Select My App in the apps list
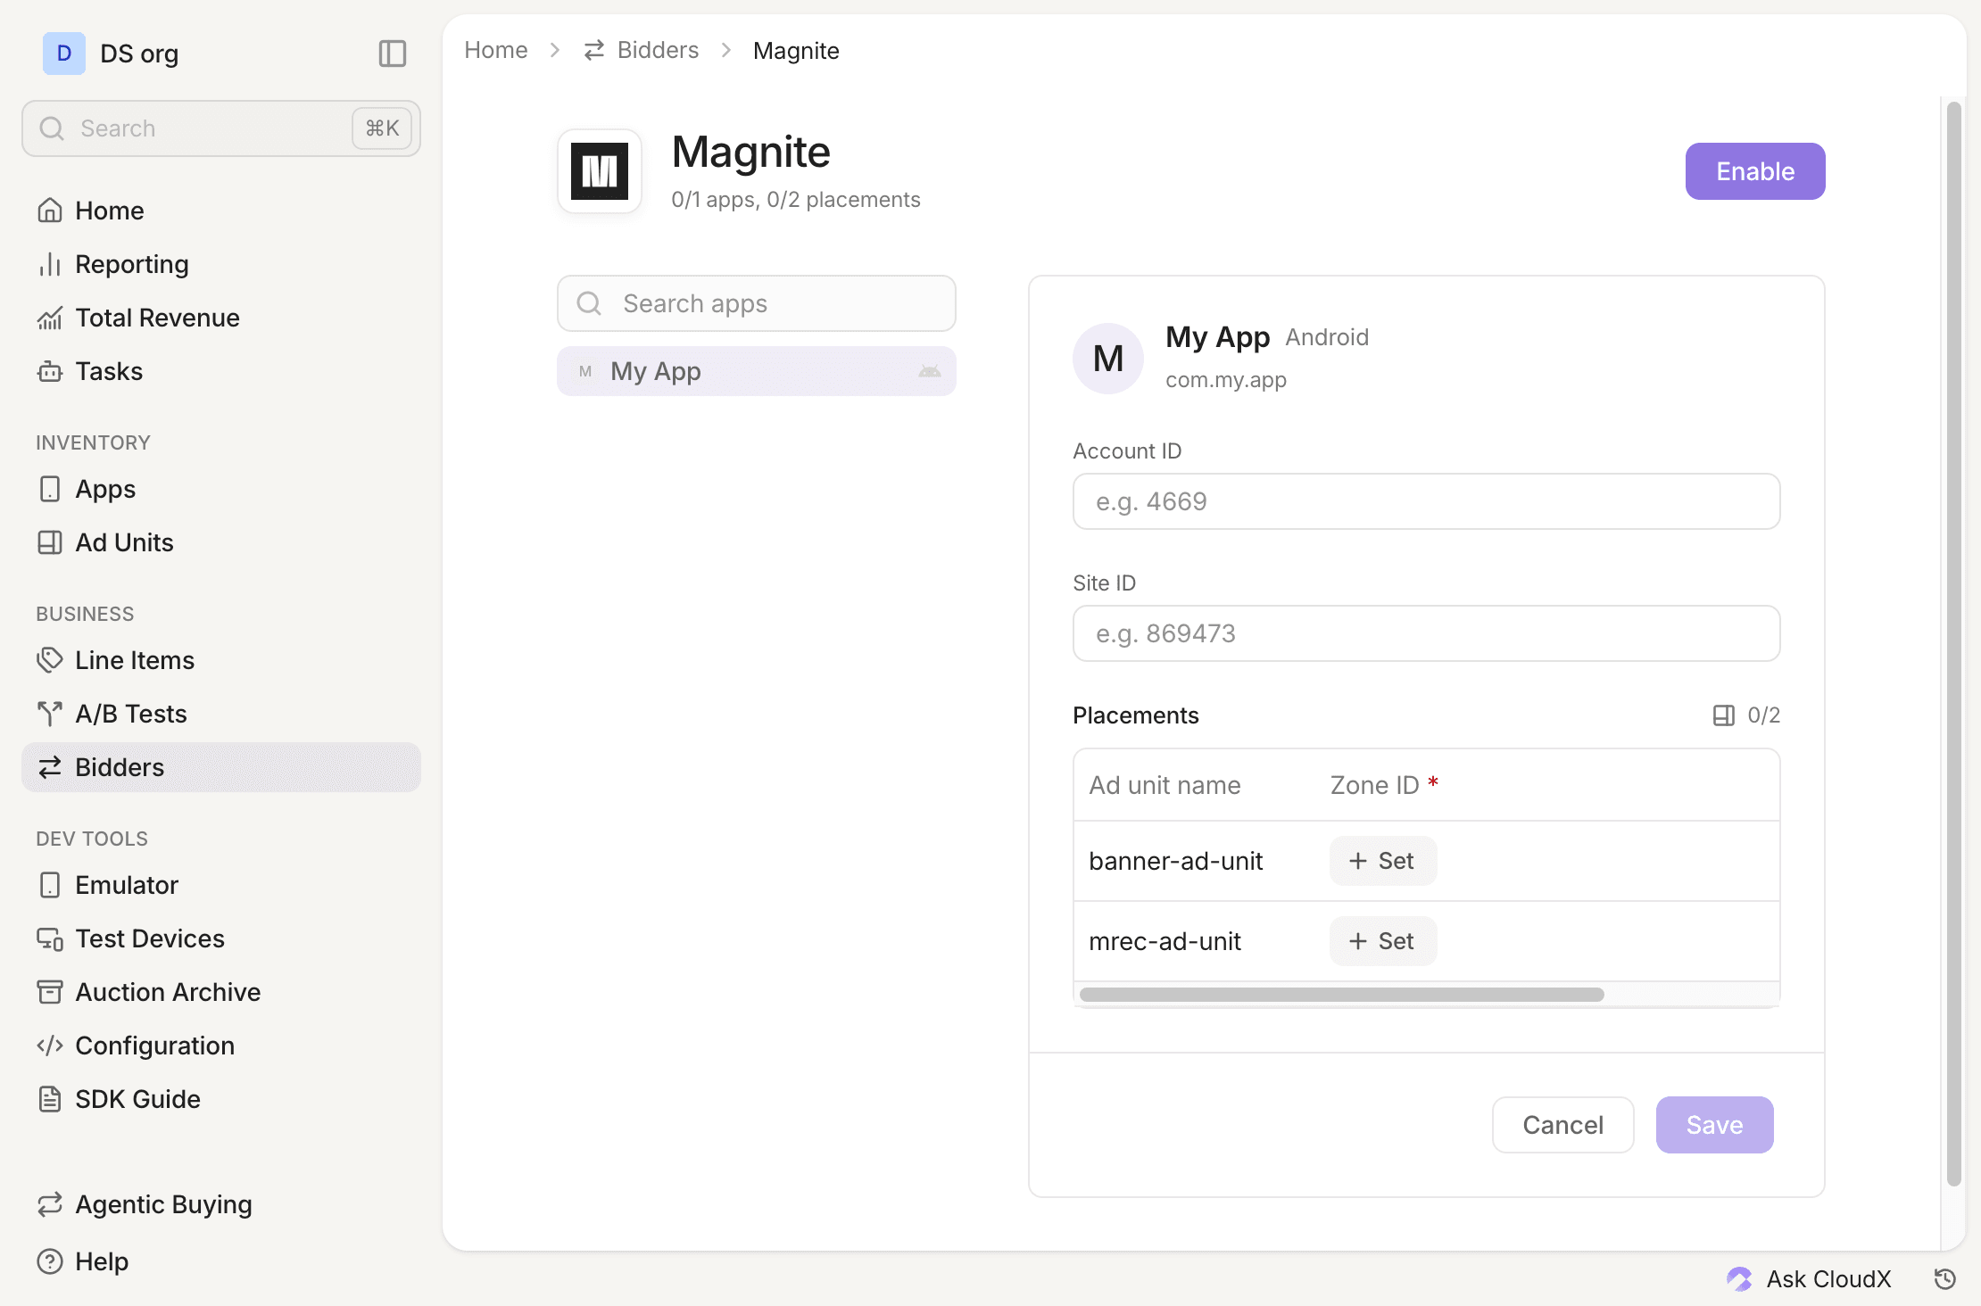Image resolution: width=1981 pixels, height=1306 pixels. pyautogui.click(x=757, y=371)
